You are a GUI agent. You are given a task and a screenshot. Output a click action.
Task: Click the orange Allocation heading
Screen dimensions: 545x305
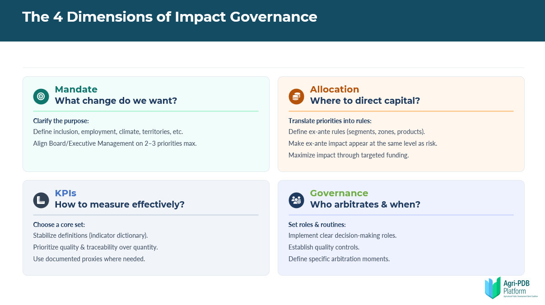pyautogui.click(x=334, y=89)
